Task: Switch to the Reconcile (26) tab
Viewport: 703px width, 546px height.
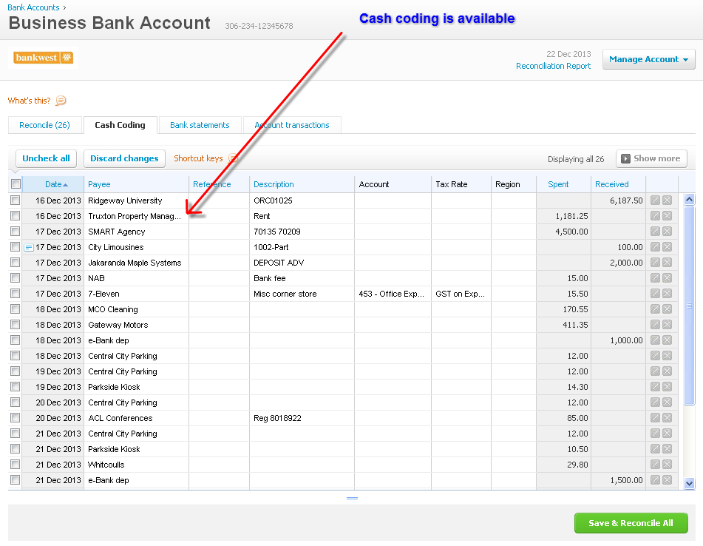Action: pyautogui.click(x=44, y=125)
